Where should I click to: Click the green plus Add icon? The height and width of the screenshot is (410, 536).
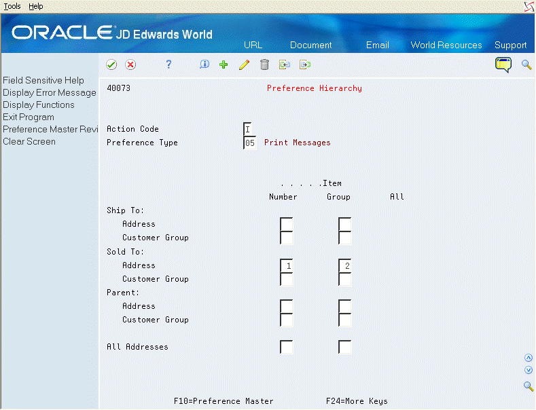[224, 64]
